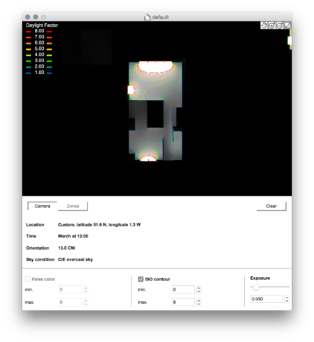The width and height of the screenshot is (314, 342).
Task: Click the False color min. field
Action: tap(70, 289)
